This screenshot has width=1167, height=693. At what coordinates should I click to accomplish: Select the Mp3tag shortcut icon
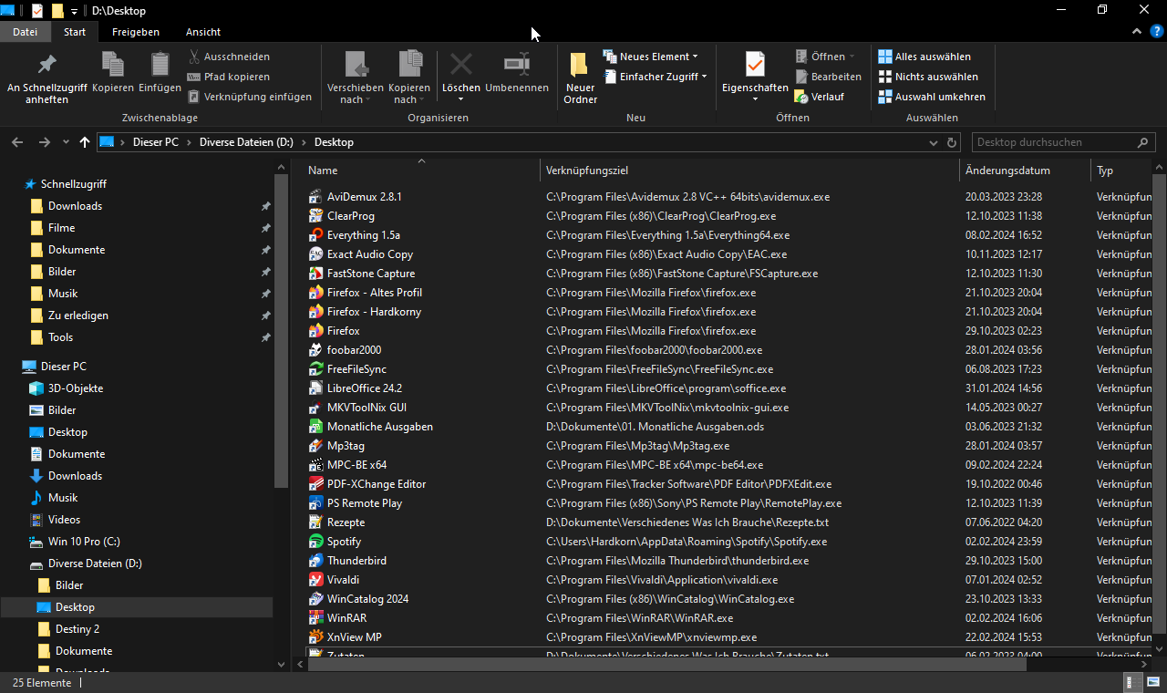pos(315,446)
